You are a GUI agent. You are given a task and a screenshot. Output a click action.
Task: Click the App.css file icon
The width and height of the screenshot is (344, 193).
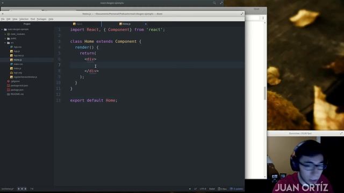click(11, 47)
